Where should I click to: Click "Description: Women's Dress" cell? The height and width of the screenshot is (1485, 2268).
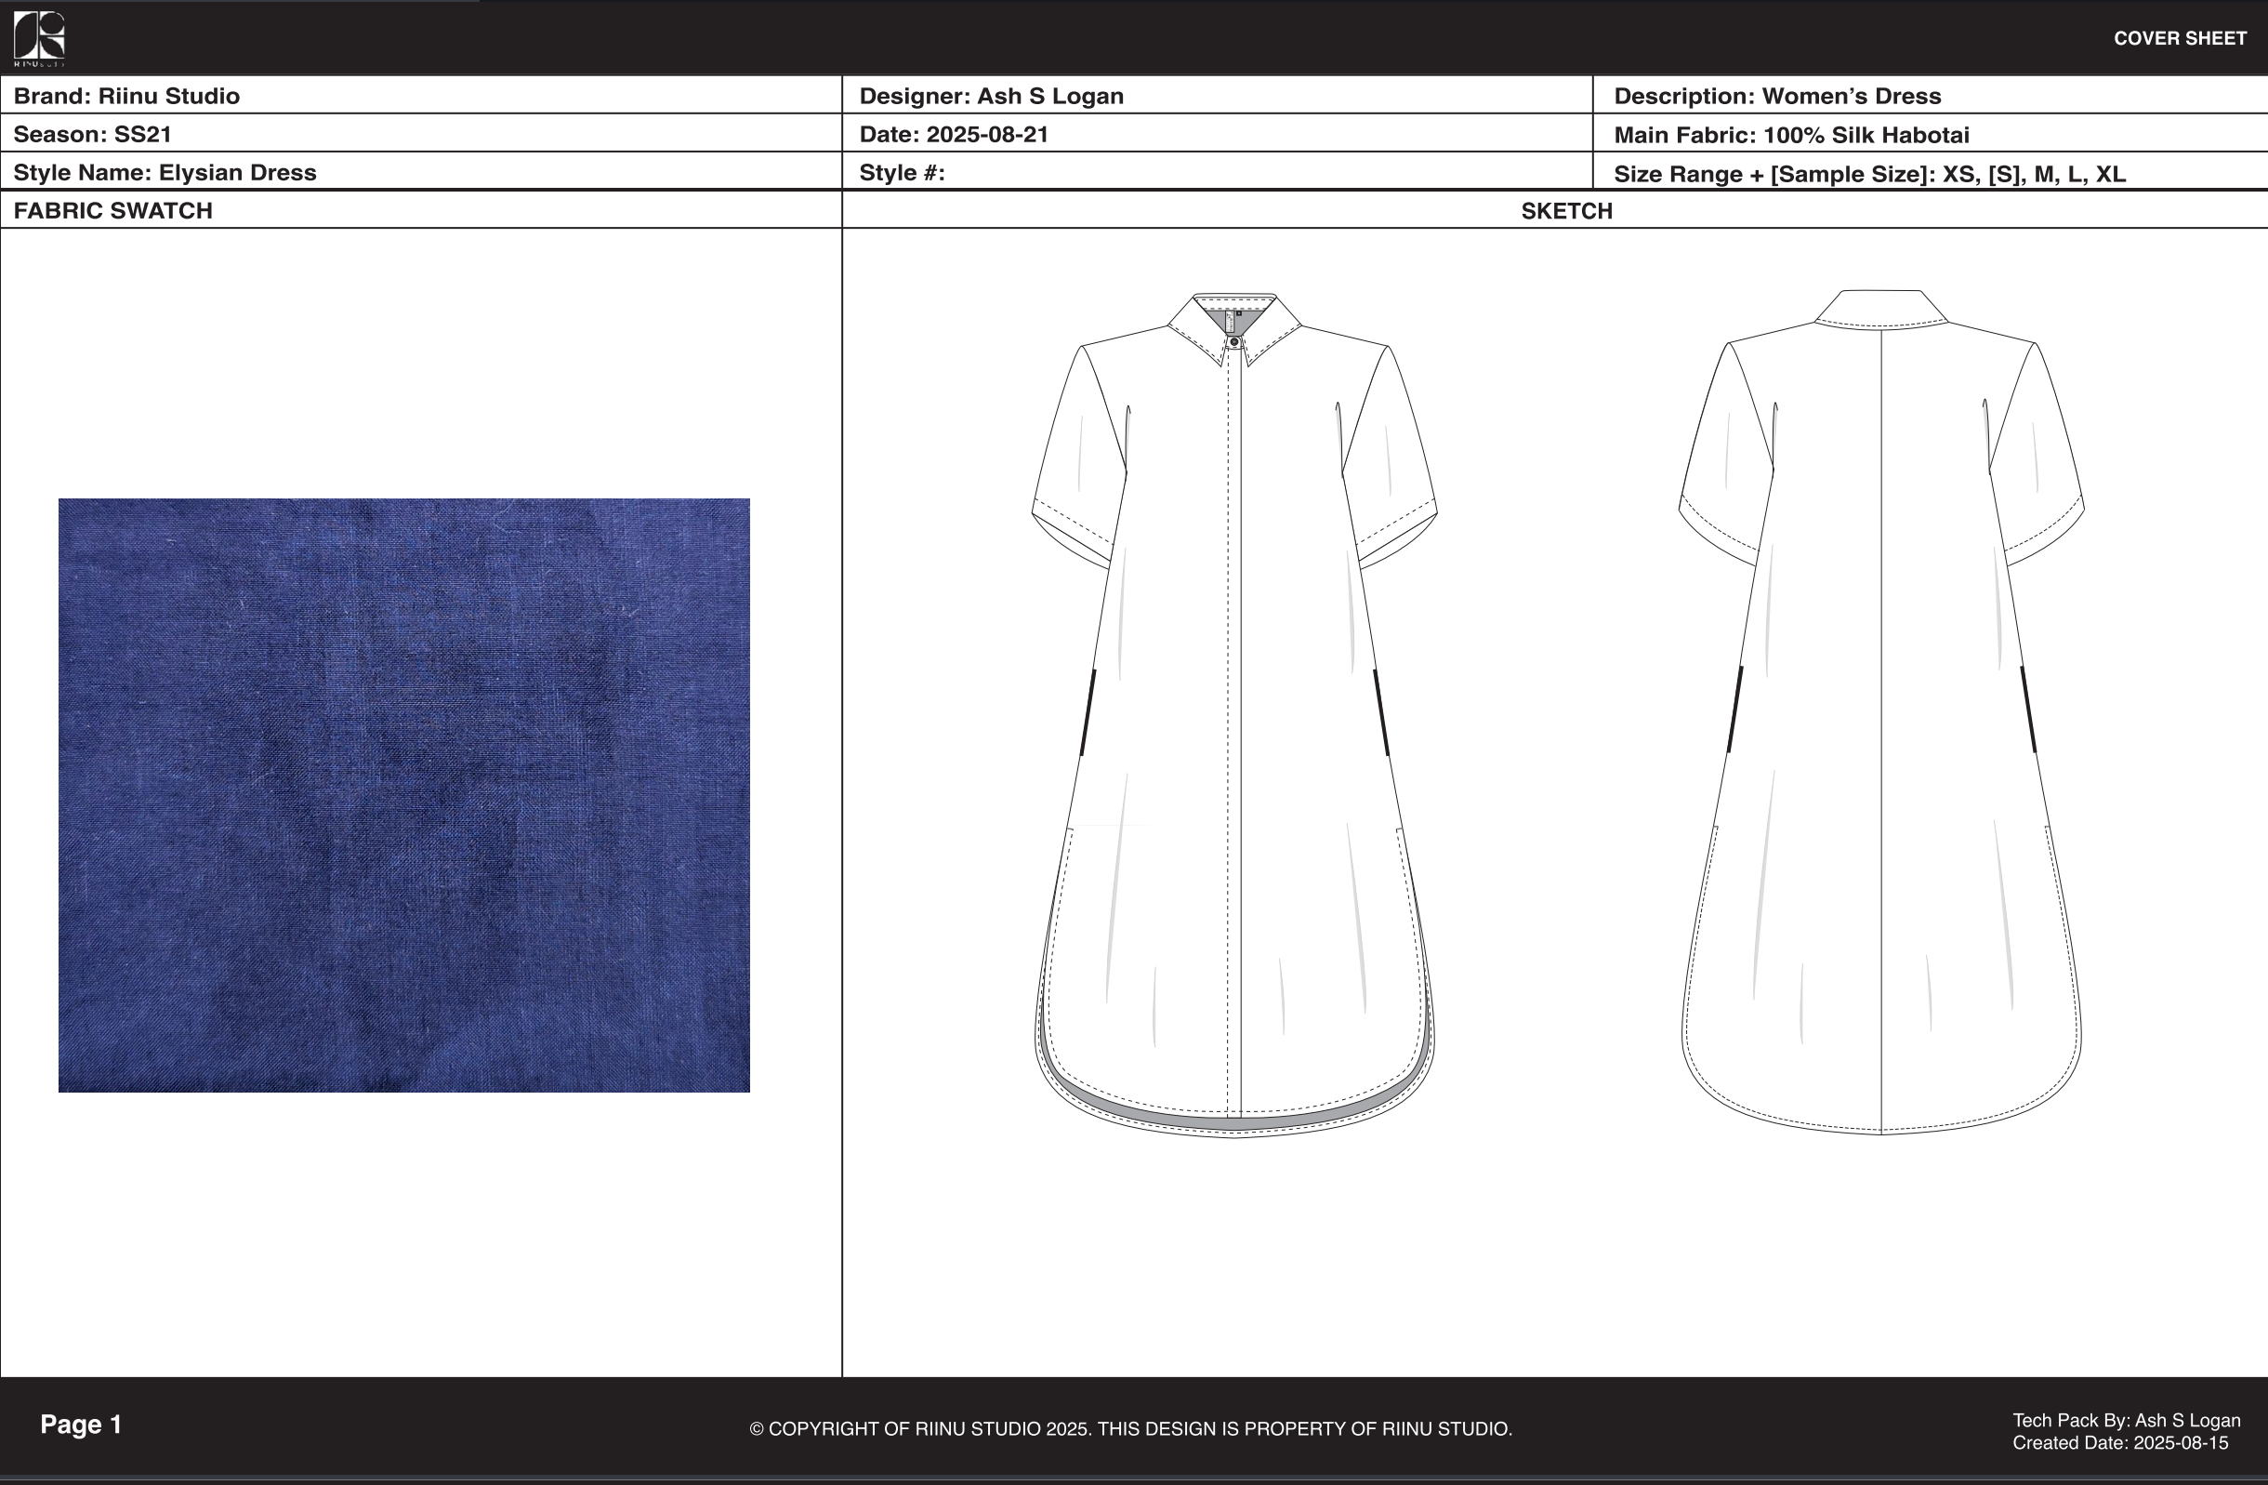[1931, 96]
